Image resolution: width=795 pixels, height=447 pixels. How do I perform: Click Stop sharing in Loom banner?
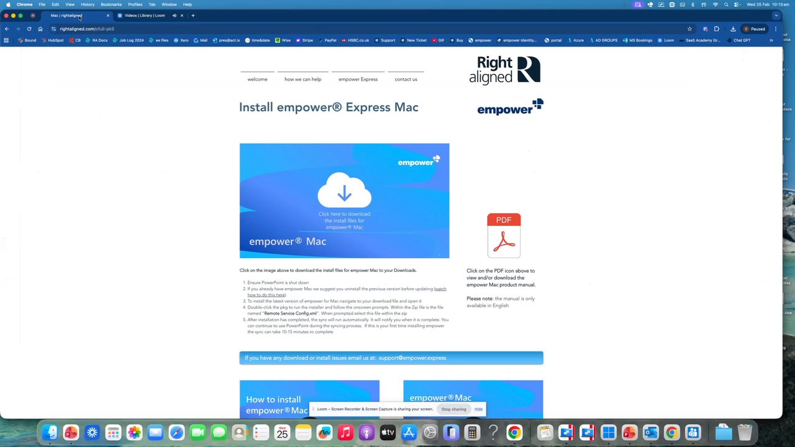pyautogui.click(x=453, y=409)
